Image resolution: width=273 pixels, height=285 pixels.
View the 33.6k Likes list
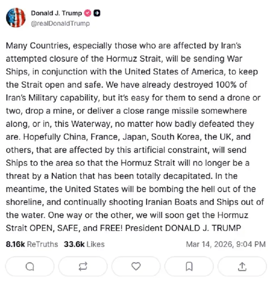tap(84, 244)
